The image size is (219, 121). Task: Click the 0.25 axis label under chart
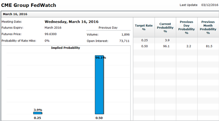[38, 118]
